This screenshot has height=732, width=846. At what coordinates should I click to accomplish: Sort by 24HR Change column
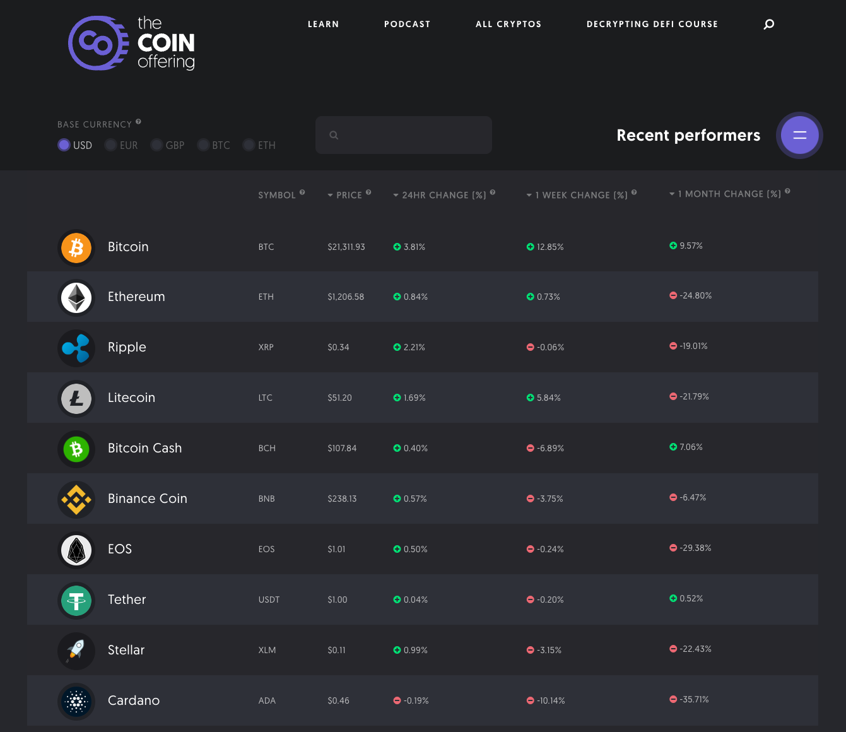coord(440,196)
